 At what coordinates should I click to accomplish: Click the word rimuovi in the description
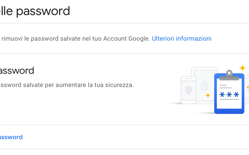12,38
